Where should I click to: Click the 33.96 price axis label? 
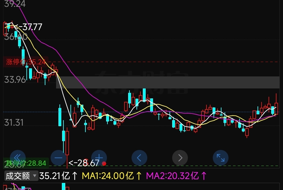(15, 80)
